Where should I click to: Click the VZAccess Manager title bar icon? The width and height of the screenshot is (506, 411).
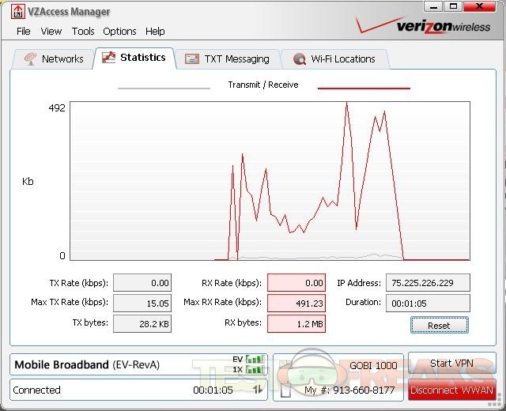[19, 12]
